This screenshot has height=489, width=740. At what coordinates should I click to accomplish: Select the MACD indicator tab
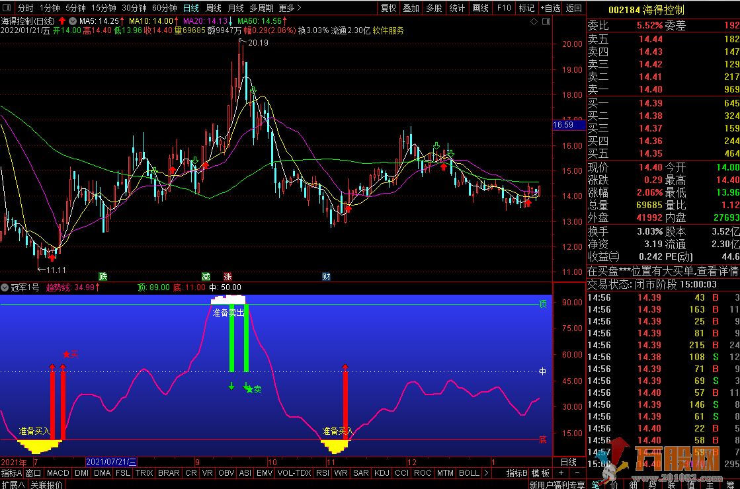[58, 473]
